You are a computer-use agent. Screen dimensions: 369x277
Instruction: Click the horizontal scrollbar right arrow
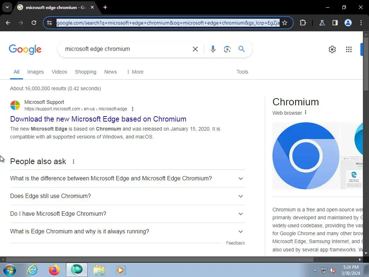[360, 260]
